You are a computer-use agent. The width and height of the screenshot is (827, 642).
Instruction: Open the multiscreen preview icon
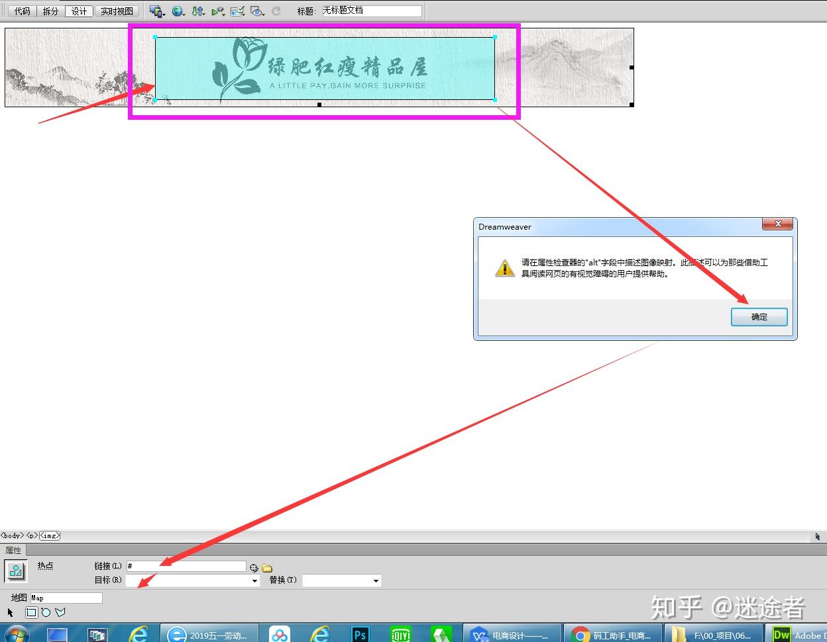(x=157, y=11)
